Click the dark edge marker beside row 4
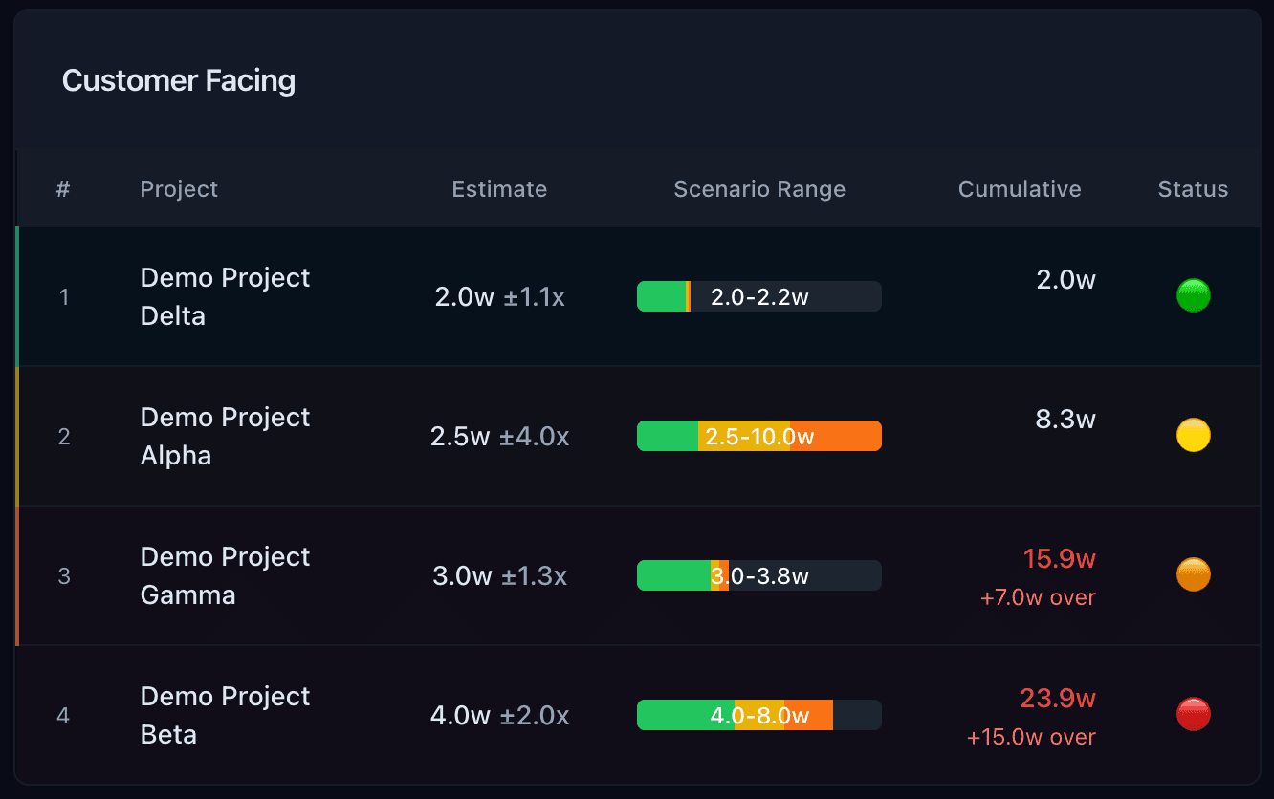The image size is (1274, 799). click(x=17, y=715)
